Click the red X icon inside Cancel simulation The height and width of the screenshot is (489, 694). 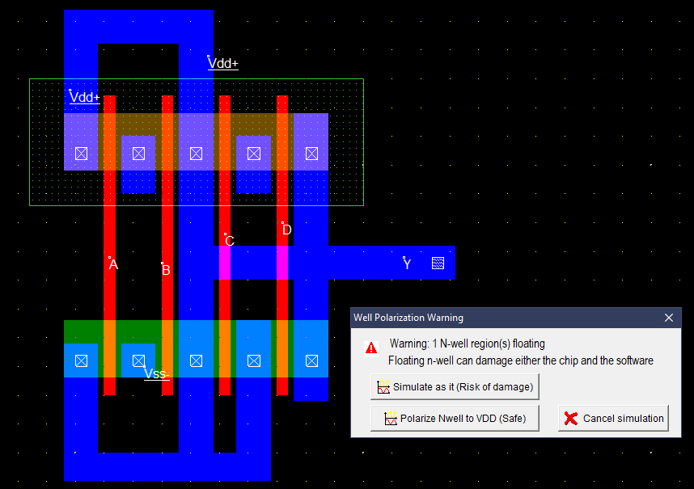(x=572, y=418)
